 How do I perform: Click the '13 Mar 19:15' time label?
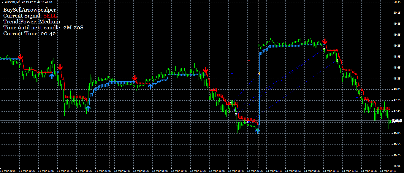click(x=388, y=171)
